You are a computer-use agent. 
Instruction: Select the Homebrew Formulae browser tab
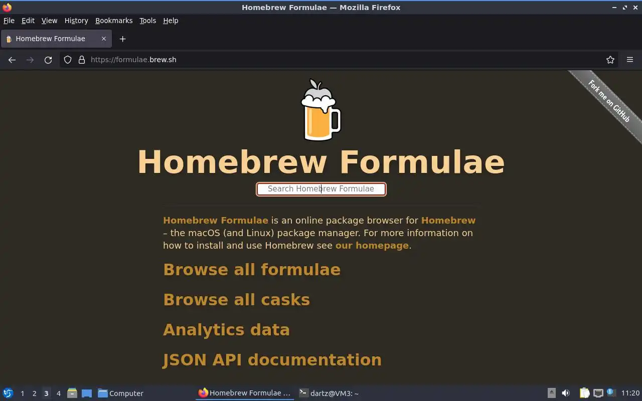tap(56, 39)
